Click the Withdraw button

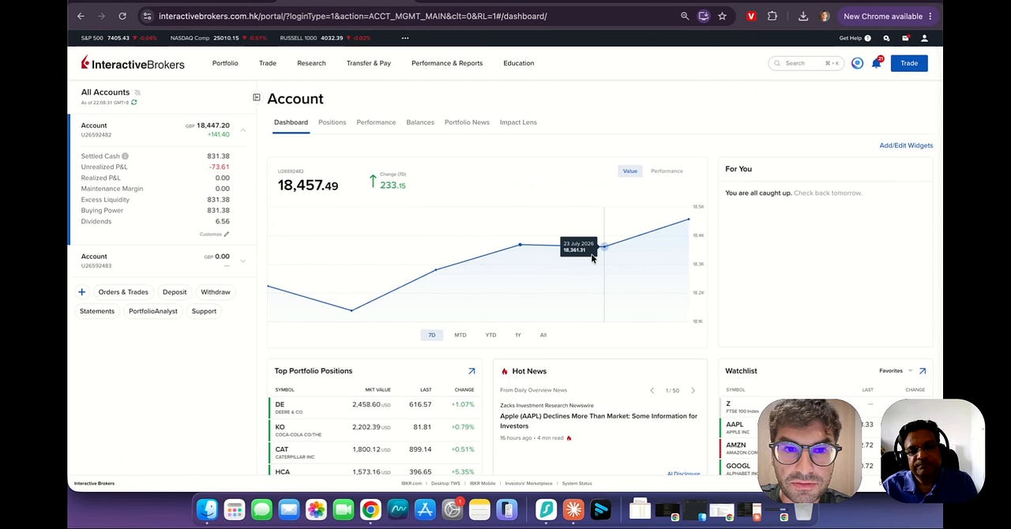(216, 292)
